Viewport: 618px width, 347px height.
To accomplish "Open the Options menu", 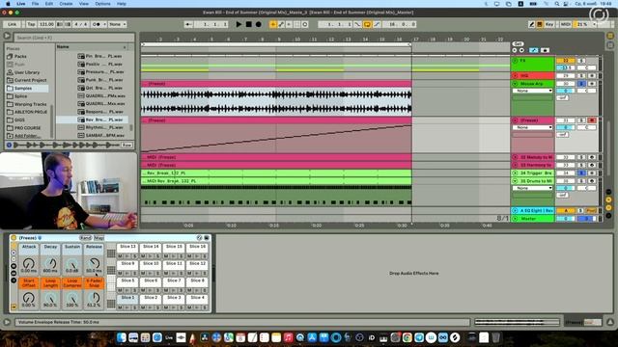I will click(103, 4).
